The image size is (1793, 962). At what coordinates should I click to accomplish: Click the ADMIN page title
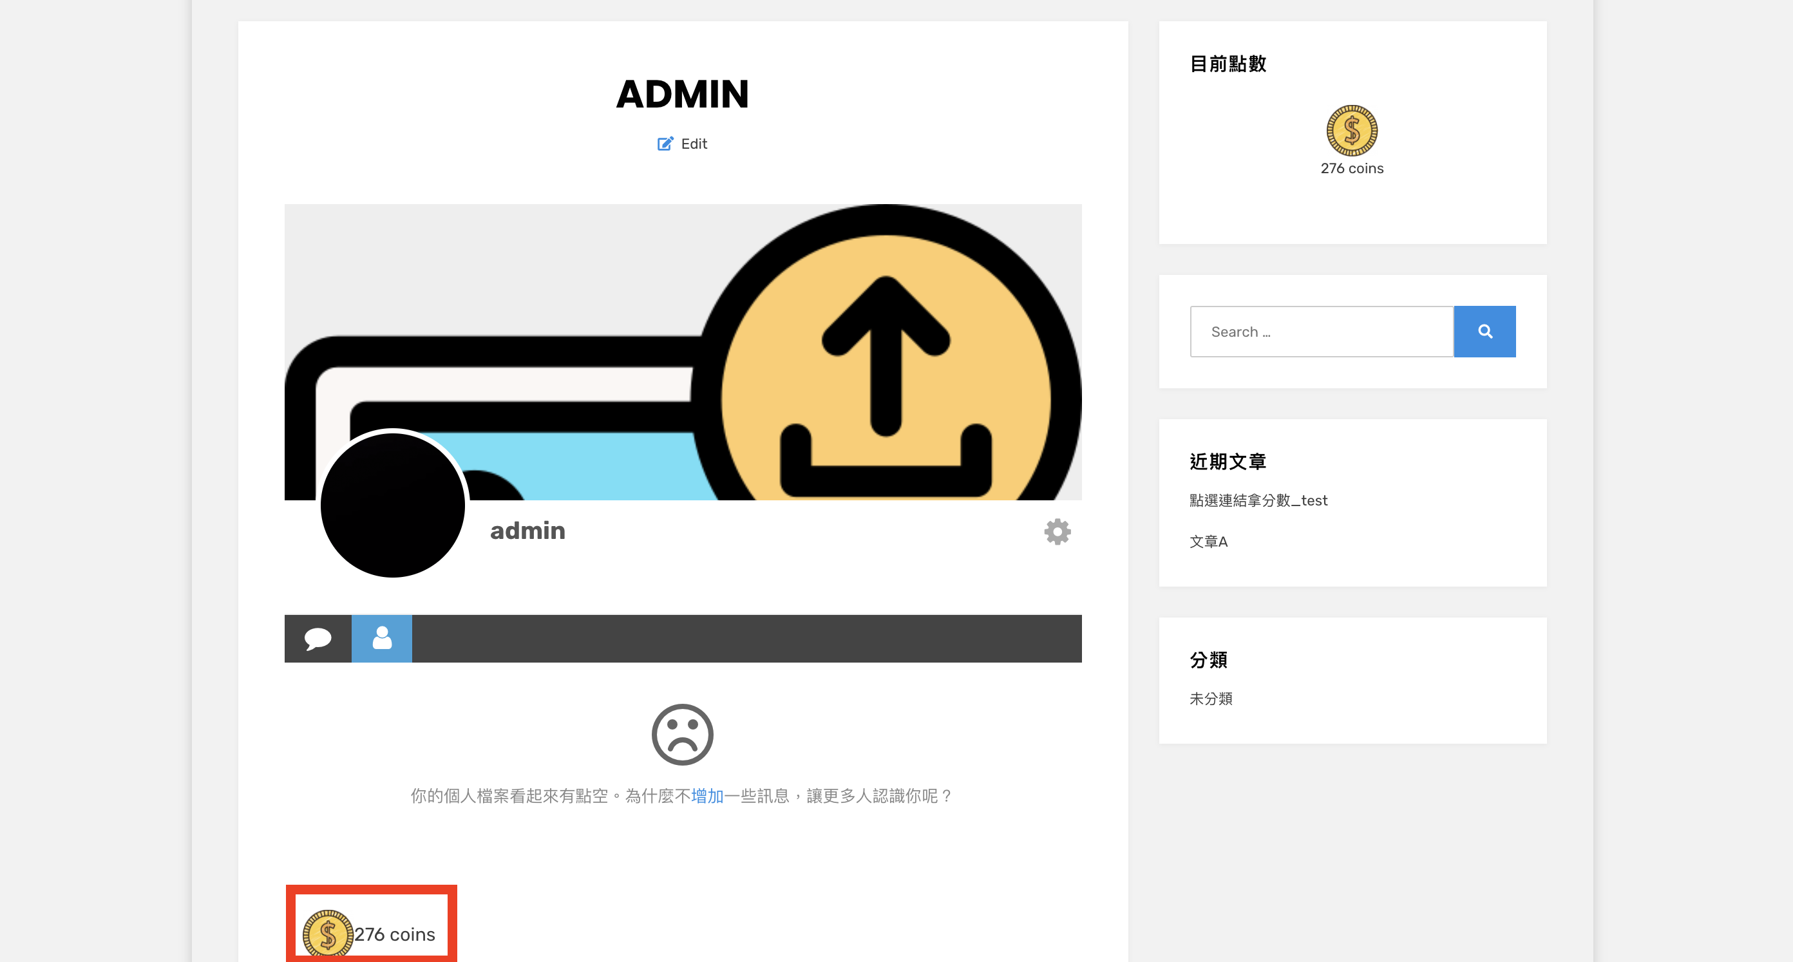point(682,94)
